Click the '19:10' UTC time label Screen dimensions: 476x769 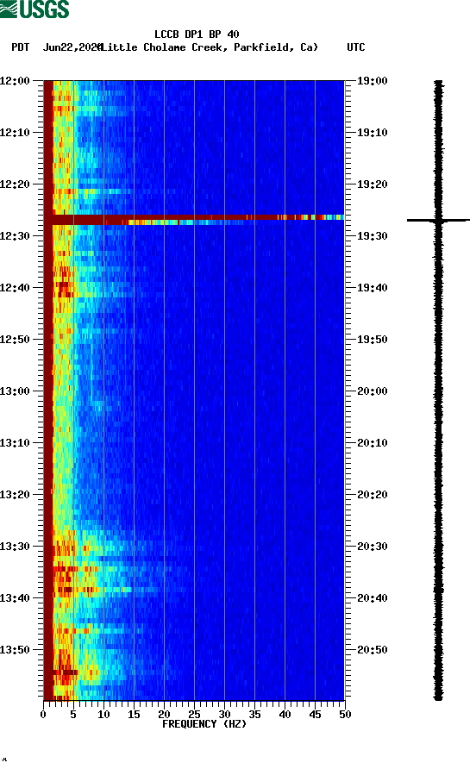pyautogui.click(x=372, y=133)
